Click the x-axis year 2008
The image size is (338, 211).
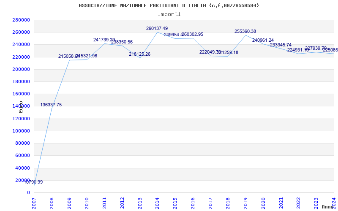click(52, 203)
